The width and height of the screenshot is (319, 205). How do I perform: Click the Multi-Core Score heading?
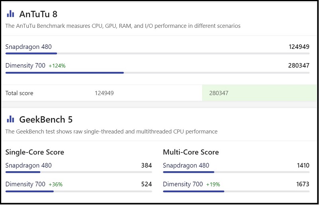coord(191,152)
